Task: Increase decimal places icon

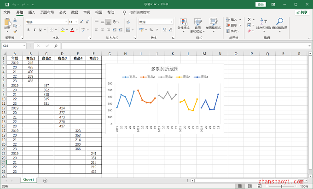Action: click(x=164, y=30)
